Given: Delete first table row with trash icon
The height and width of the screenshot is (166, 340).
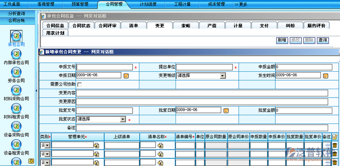Looking at the screenshot, I should [335, 146].
